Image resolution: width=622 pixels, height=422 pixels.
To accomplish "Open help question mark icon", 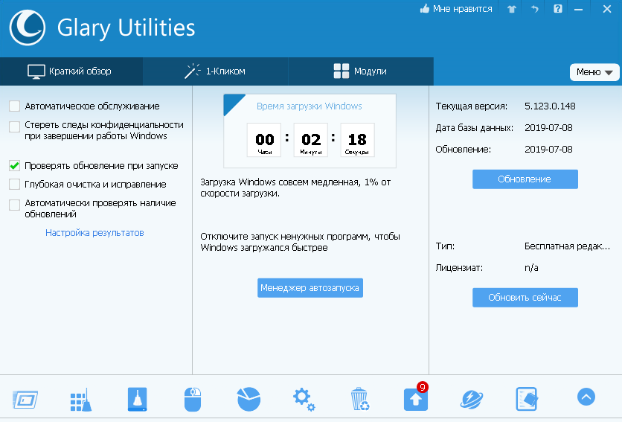I will point(558,9).
